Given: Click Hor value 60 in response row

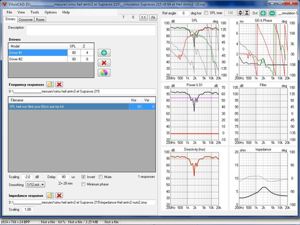Looking at the screenshot, I should pos(136,107).
